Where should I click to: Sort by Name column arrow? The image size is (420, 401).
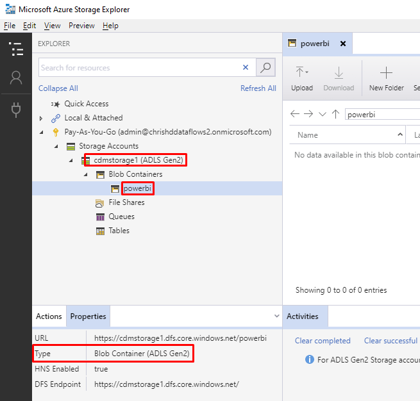point(400,135)
